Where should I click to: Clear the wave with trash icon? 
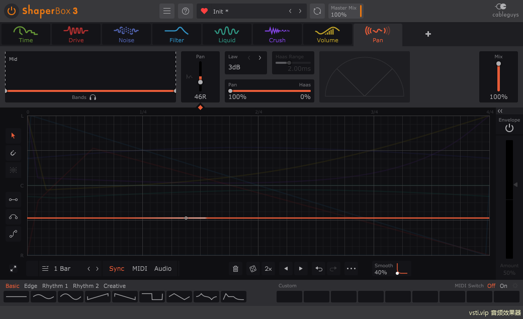point(235,269)
